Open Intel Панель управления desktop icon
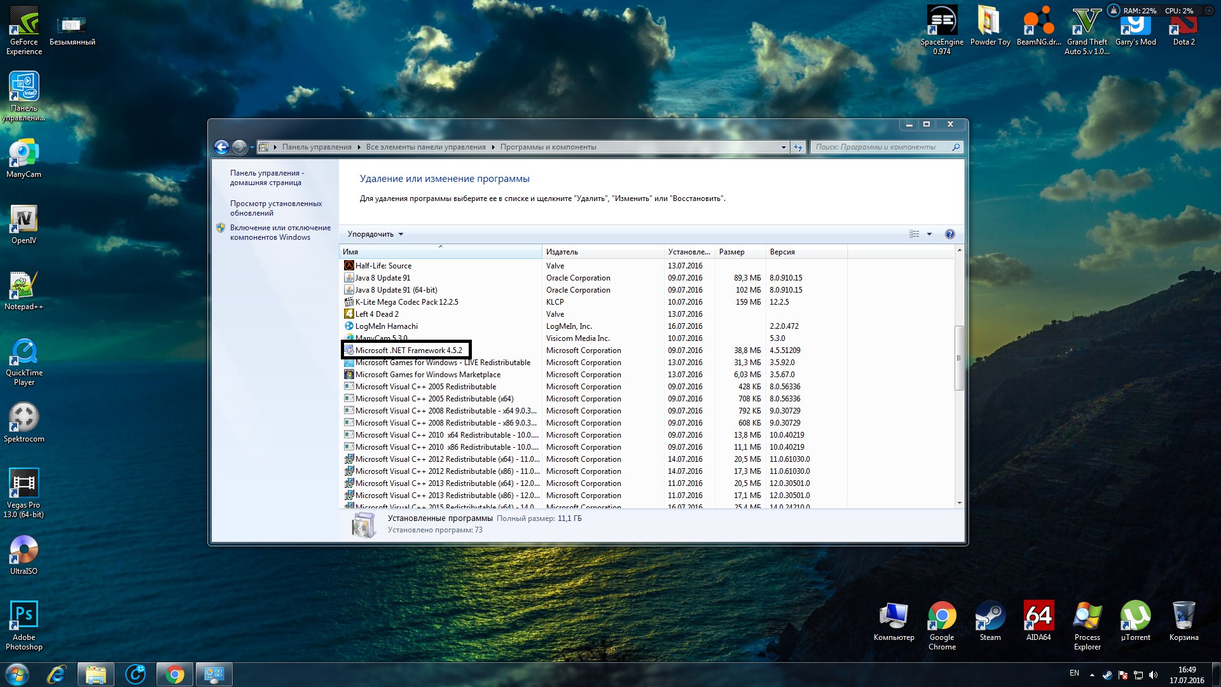Screen dimensions: 1221x687 [x=24, y=97]
